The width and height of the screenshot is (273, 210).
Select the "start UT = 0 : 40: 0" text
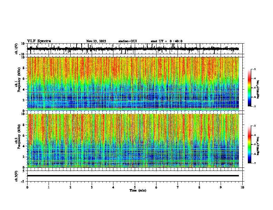pyautogui.click(x=166, y=41)
